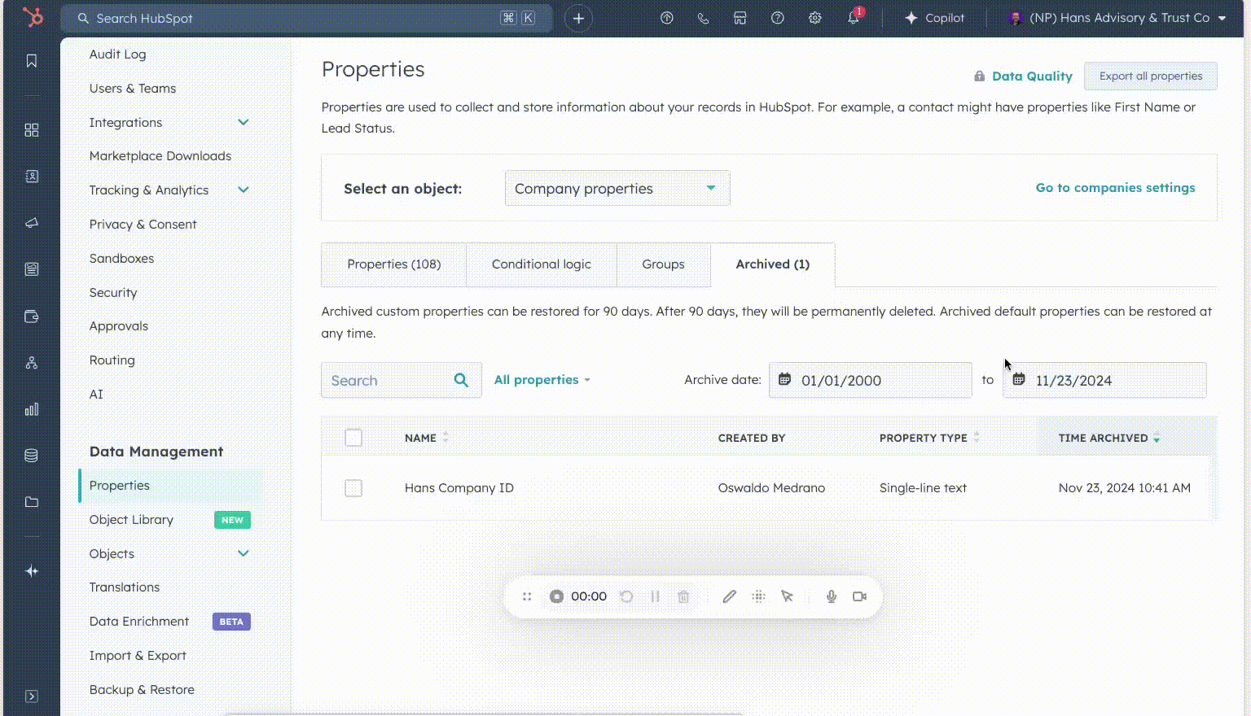Check the Hans Company ID row checkbox
The width and height of the screenshot is (1251, 716).
pyautogui.click(x=353, y=488)
